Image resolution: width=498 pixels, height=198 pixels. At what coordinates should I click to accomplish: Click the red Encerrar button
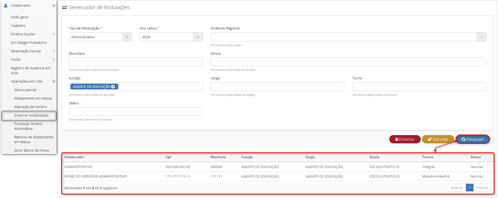405,139
